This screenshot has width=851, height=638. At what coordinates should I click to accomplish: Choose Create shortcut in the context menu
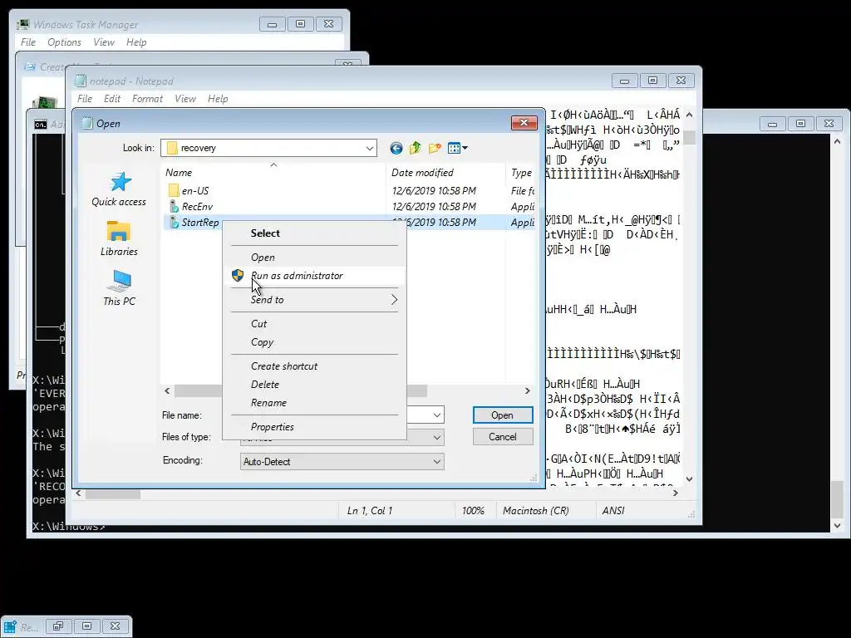tap(284, 366)
